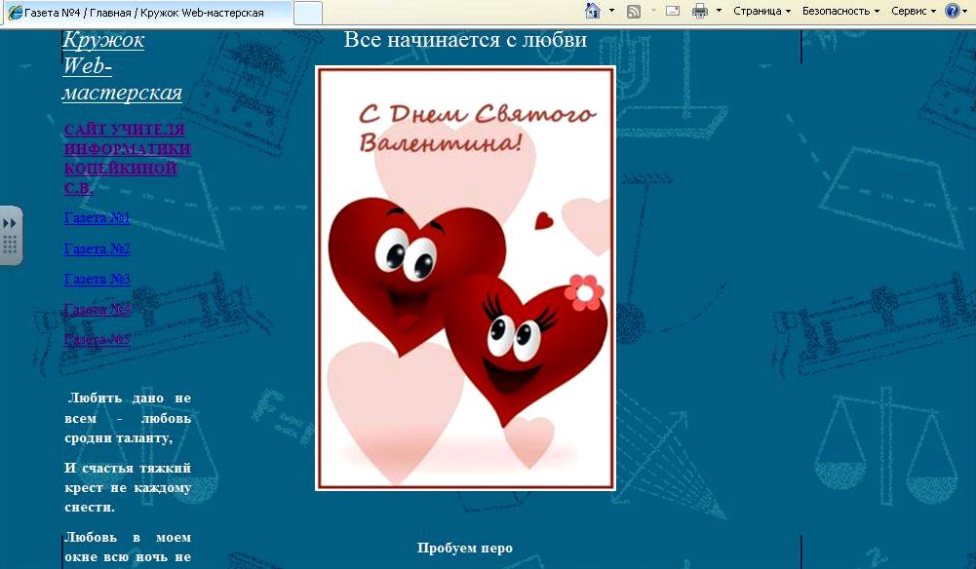976x569 pixels.
Task: Click the Valentine's Day hearts card image
Action: coord(465,279)
